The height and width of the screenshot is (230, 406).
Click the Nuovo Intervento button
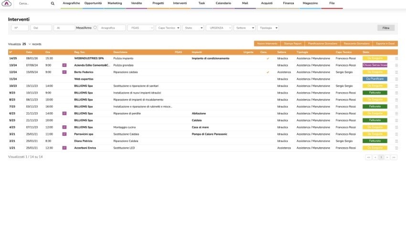pos(266,44)
